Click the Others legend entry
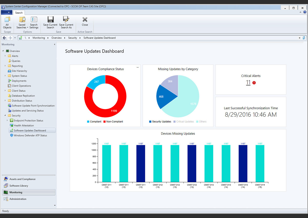This screenshot has width=308, height=218. 201,122
